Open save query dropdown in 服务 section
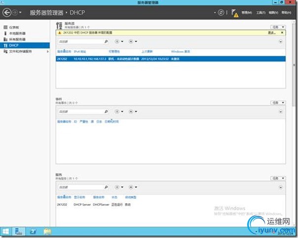Screen dimensions: 298x238 [x=133, y=187]
